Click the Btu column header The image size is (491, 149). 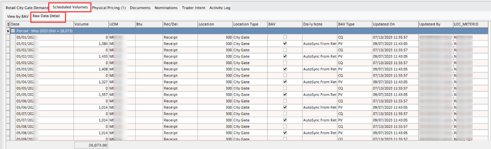[x=149, y=24]
